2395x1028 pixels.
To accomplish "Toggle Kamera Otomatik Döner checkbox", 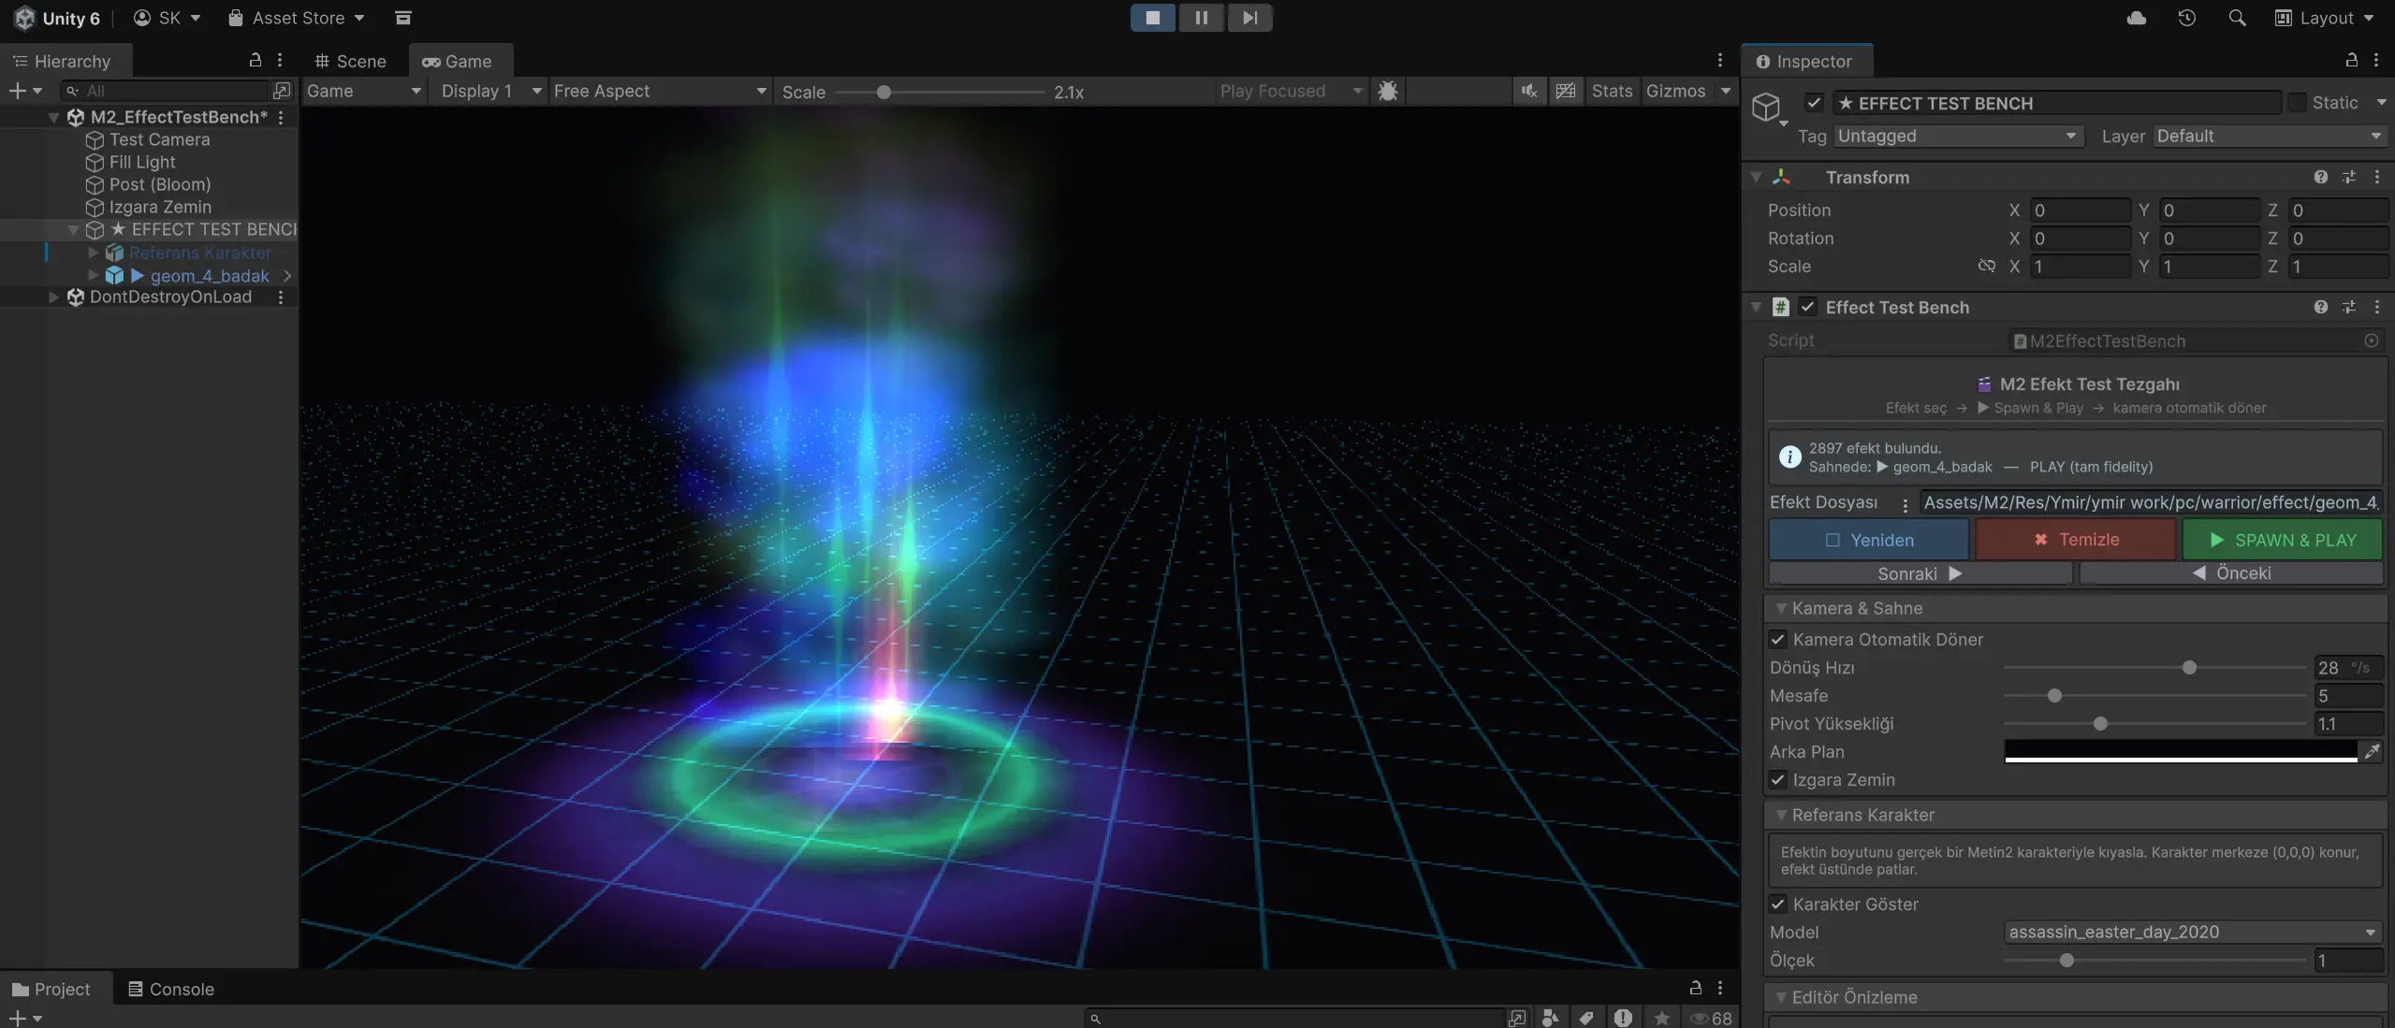I will click(x=1778, y=640).
